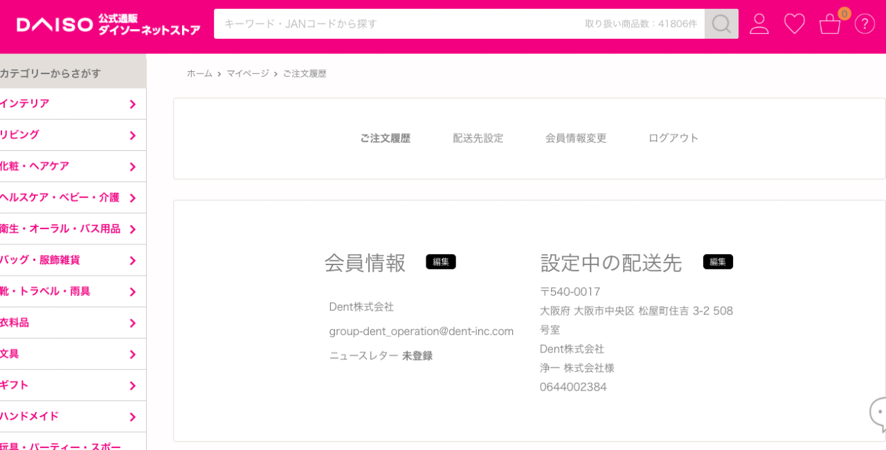
Task: Open the ご注文履歴 tab
Action: [x=385, y=138]
